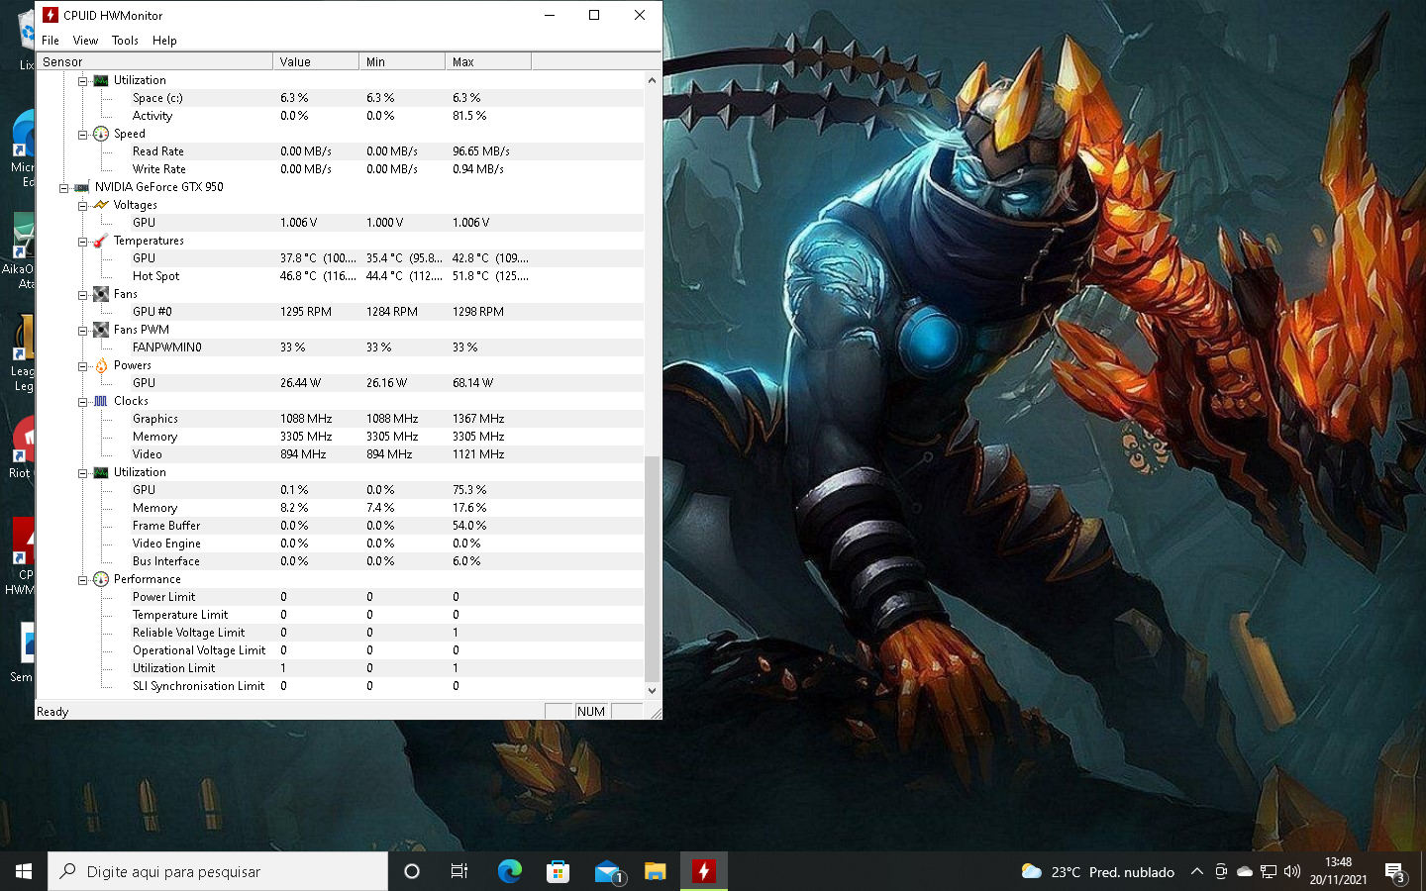Click the Sensor column header
Screen dimensions: 1426x891
point(154,61)
